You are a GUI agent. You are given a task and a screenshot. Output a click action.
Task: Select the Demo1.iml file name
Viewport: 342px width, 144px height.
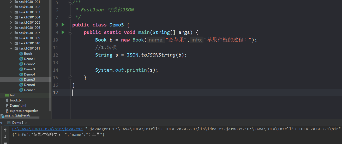18,106
